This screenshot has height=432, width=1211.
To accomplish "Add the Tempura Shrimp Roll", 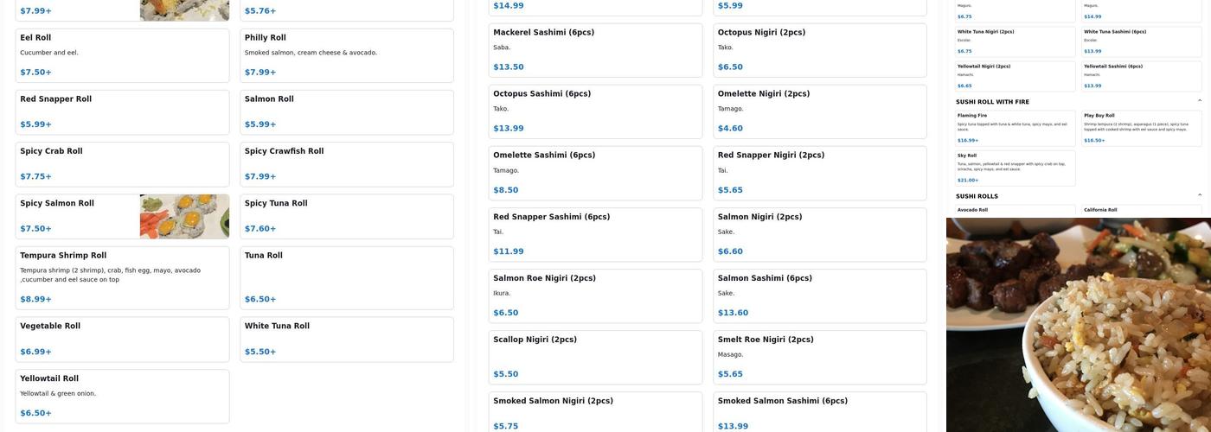I will pos(122,277).
